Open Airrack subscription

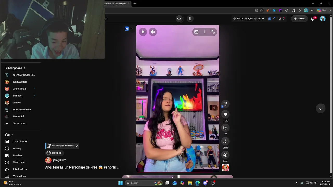21,103
